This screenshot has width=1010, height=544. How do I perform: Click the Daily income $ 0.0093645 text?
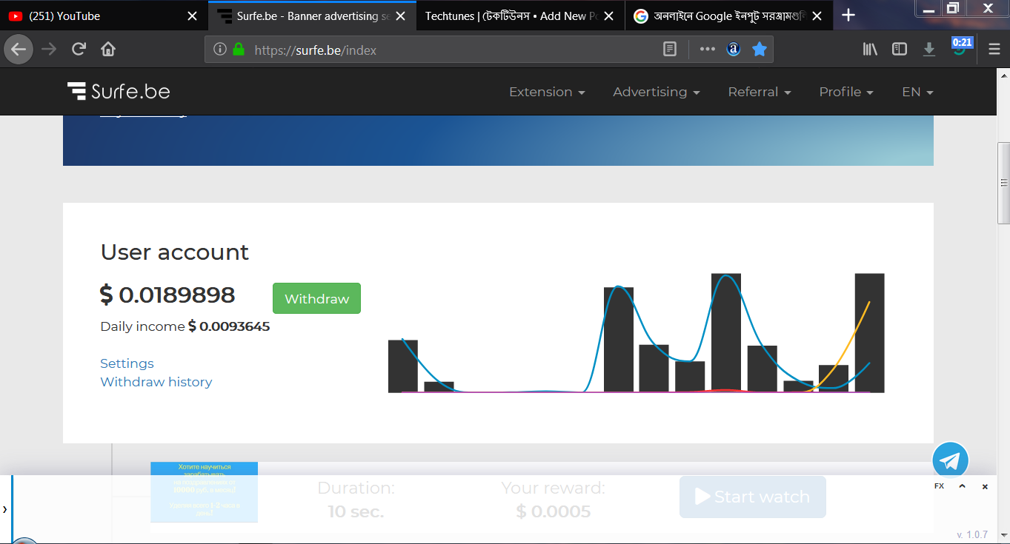click(185, 326)
